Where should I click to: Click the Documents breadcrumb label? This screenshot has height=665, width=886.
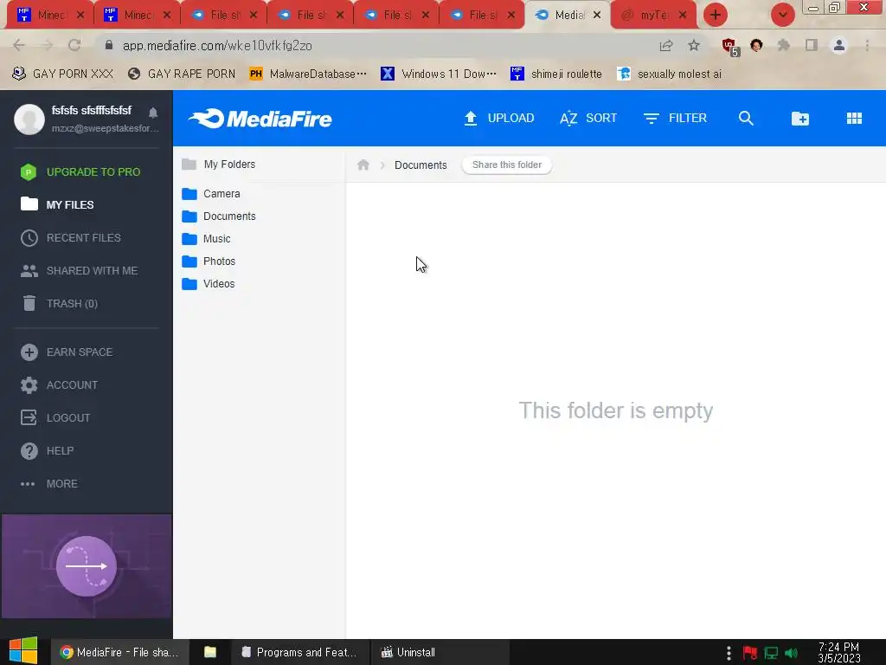coord(421,165)
